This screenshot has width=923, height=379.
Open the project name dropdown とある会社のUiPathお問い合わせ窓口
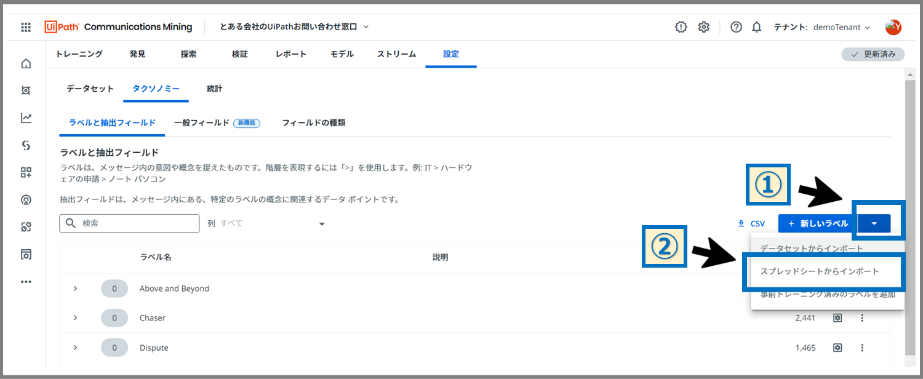[294, 27]
